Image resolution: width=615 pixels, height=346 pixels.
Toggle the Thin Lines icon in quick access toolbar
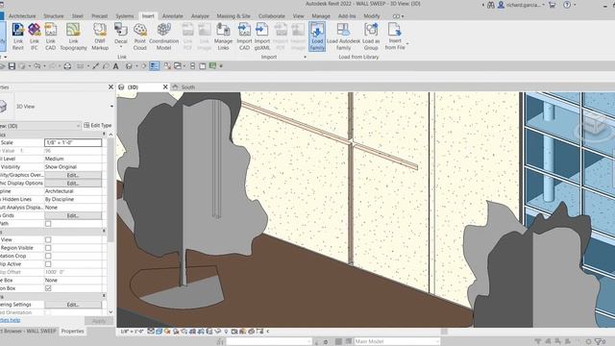pyautogui.click(x=154, y=66)
